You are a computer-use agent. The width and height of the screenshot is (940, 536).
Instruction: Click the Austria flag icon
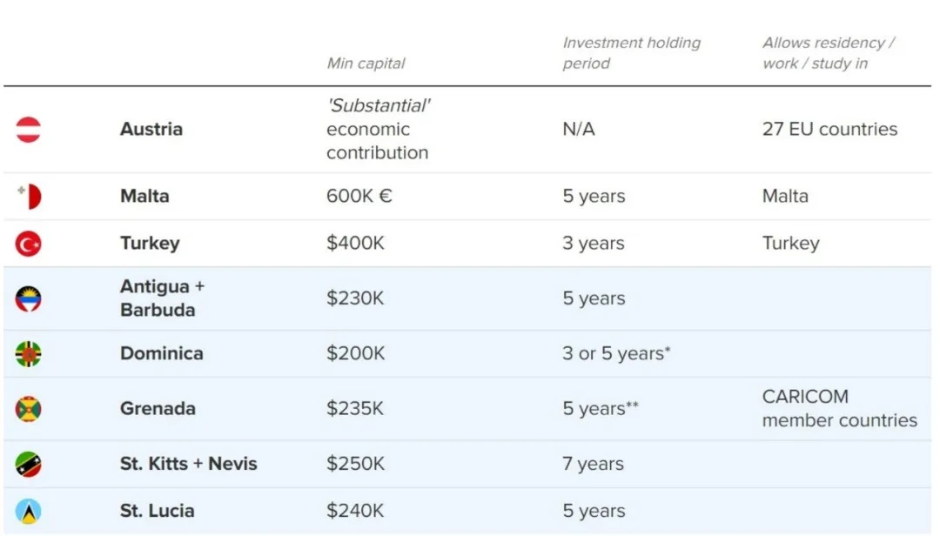tap(28, 130)
